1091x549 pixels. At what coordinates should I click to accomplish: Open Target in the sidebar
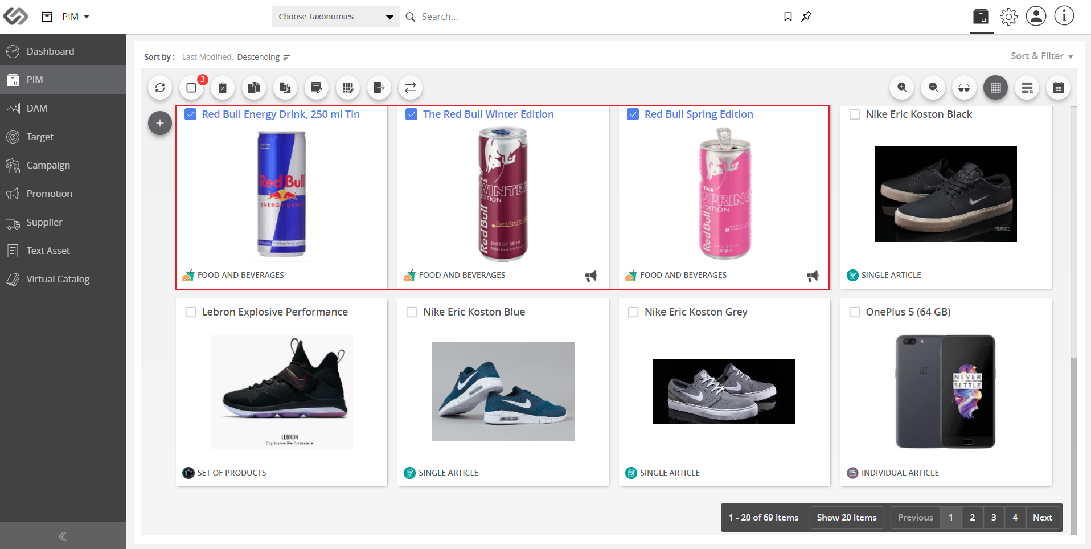pyautogui.click(x=63, y=137)
